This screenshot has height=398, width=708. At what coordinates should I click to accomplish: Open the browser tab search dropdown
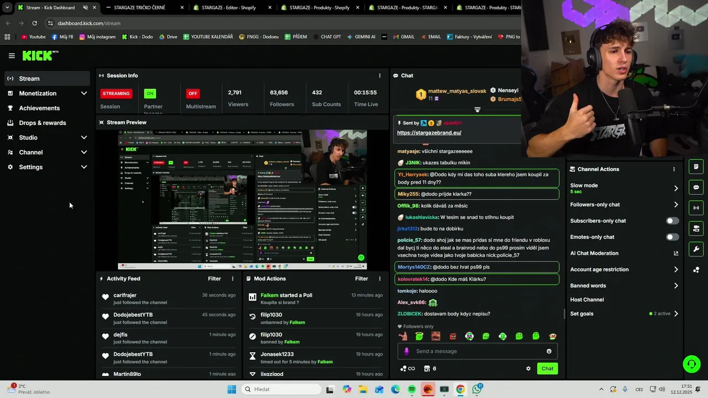click(x=7, y=8)
